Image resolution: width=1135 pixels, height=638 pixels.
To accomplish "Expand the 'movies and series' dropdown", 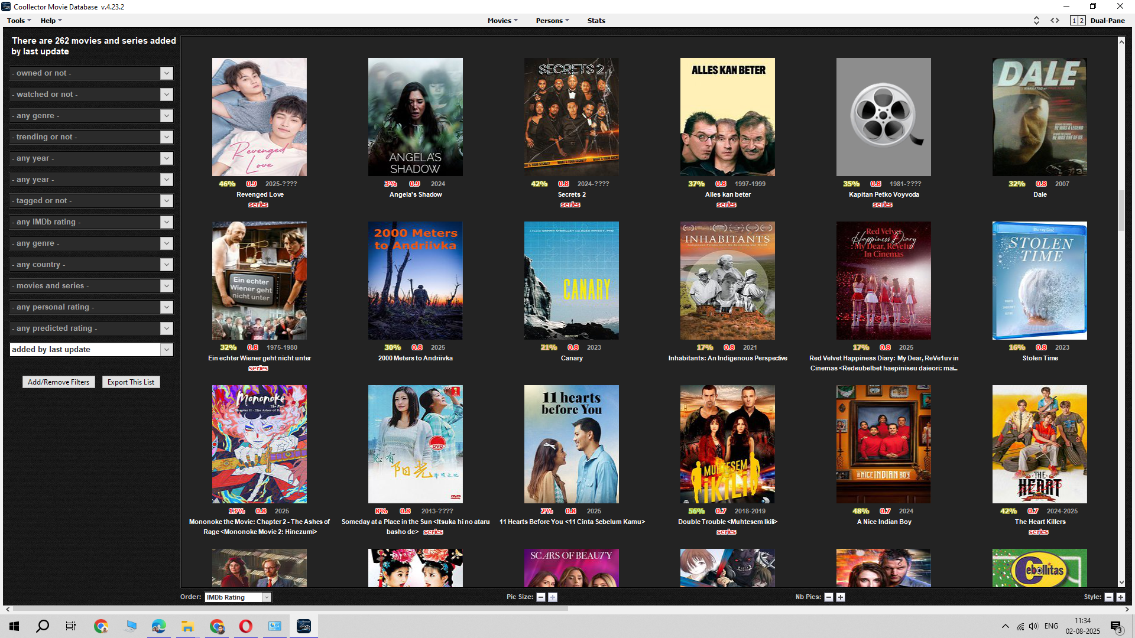I will click(167, 286).
